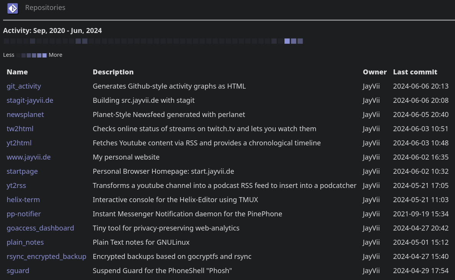Open the helix-term repository
This screenshot has width=455, height=280.
tap(23, 200)
